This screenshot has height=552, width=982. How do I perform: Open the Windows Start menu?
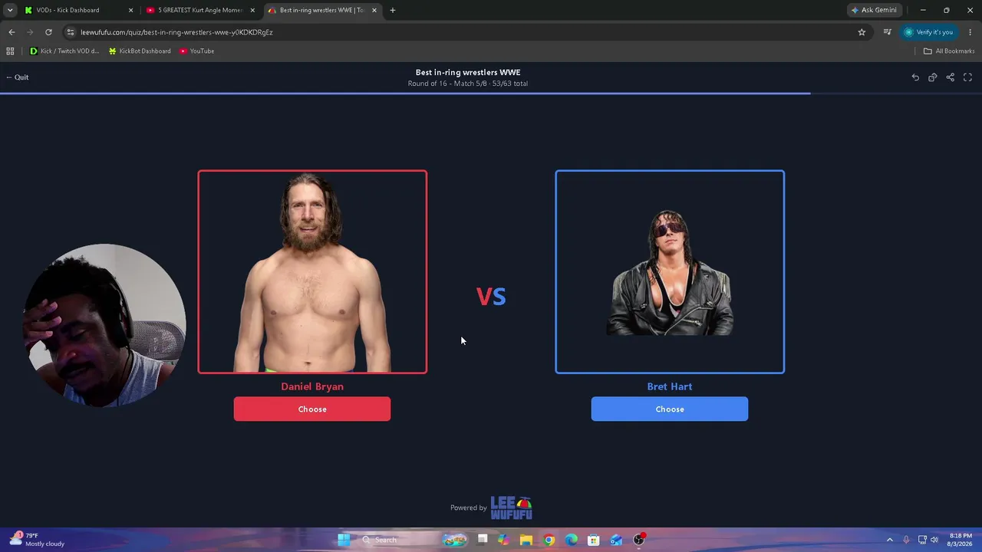click(x=344, y=540)
